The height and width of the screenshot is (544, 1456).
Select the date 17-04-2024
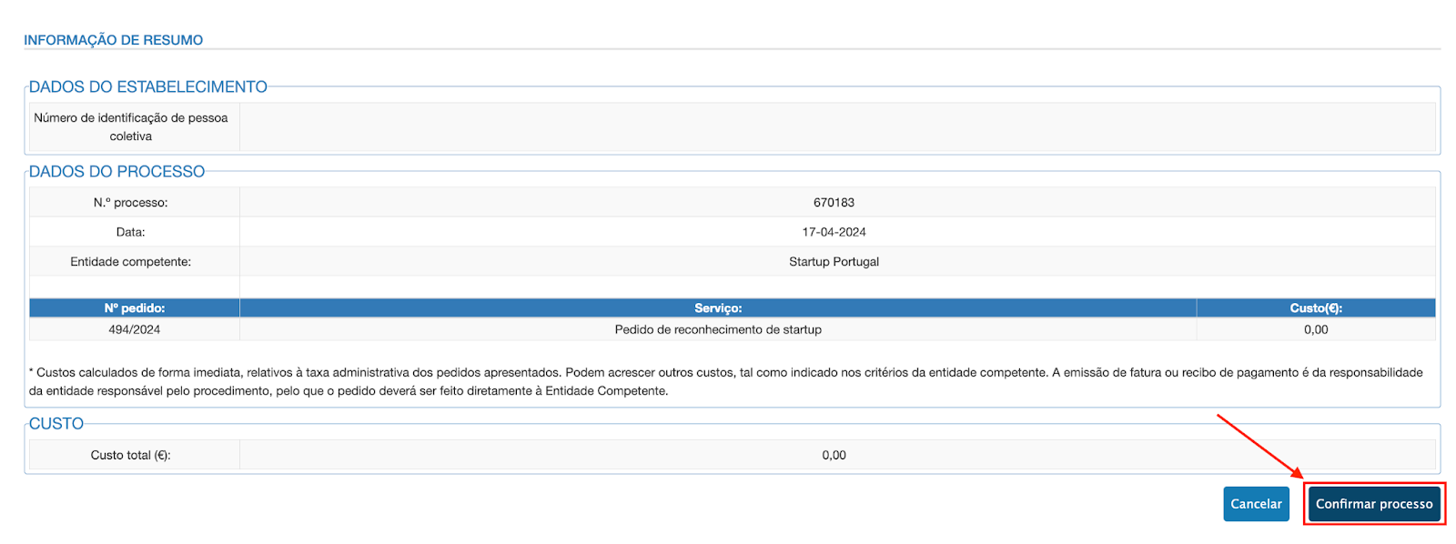point(834,232)
